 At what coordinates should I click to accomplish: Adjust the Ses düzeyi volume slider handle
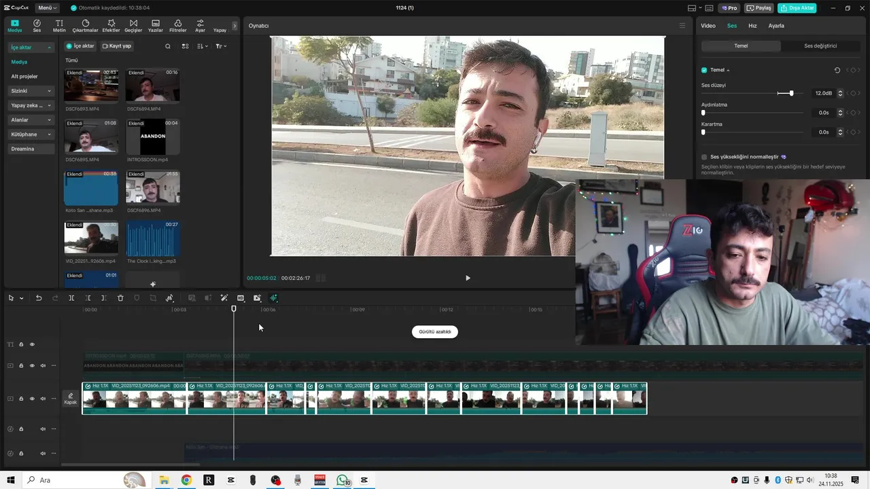(x=791, y=93)
